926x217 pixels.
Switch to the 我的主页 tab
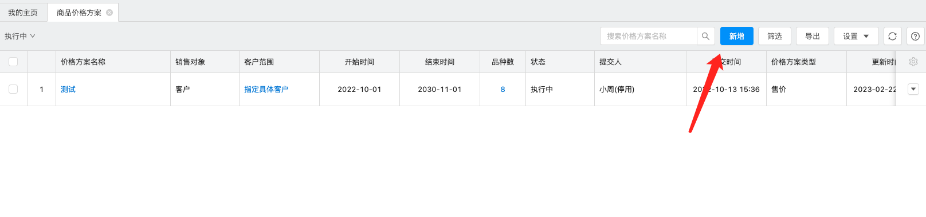(23, 13)
